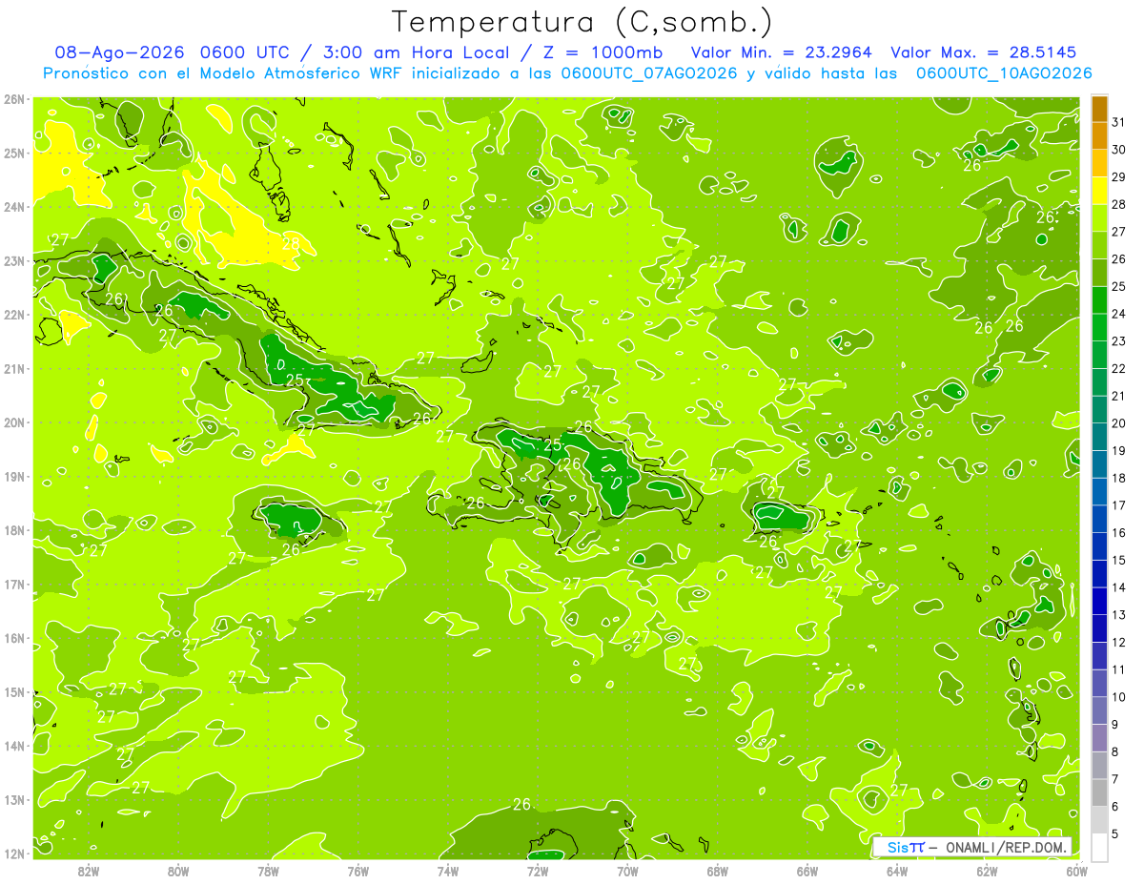This screenshot has height=884, width=1144.
Task: Click the orange legend swatch between 30 and 31
Action: [1099, 136]
